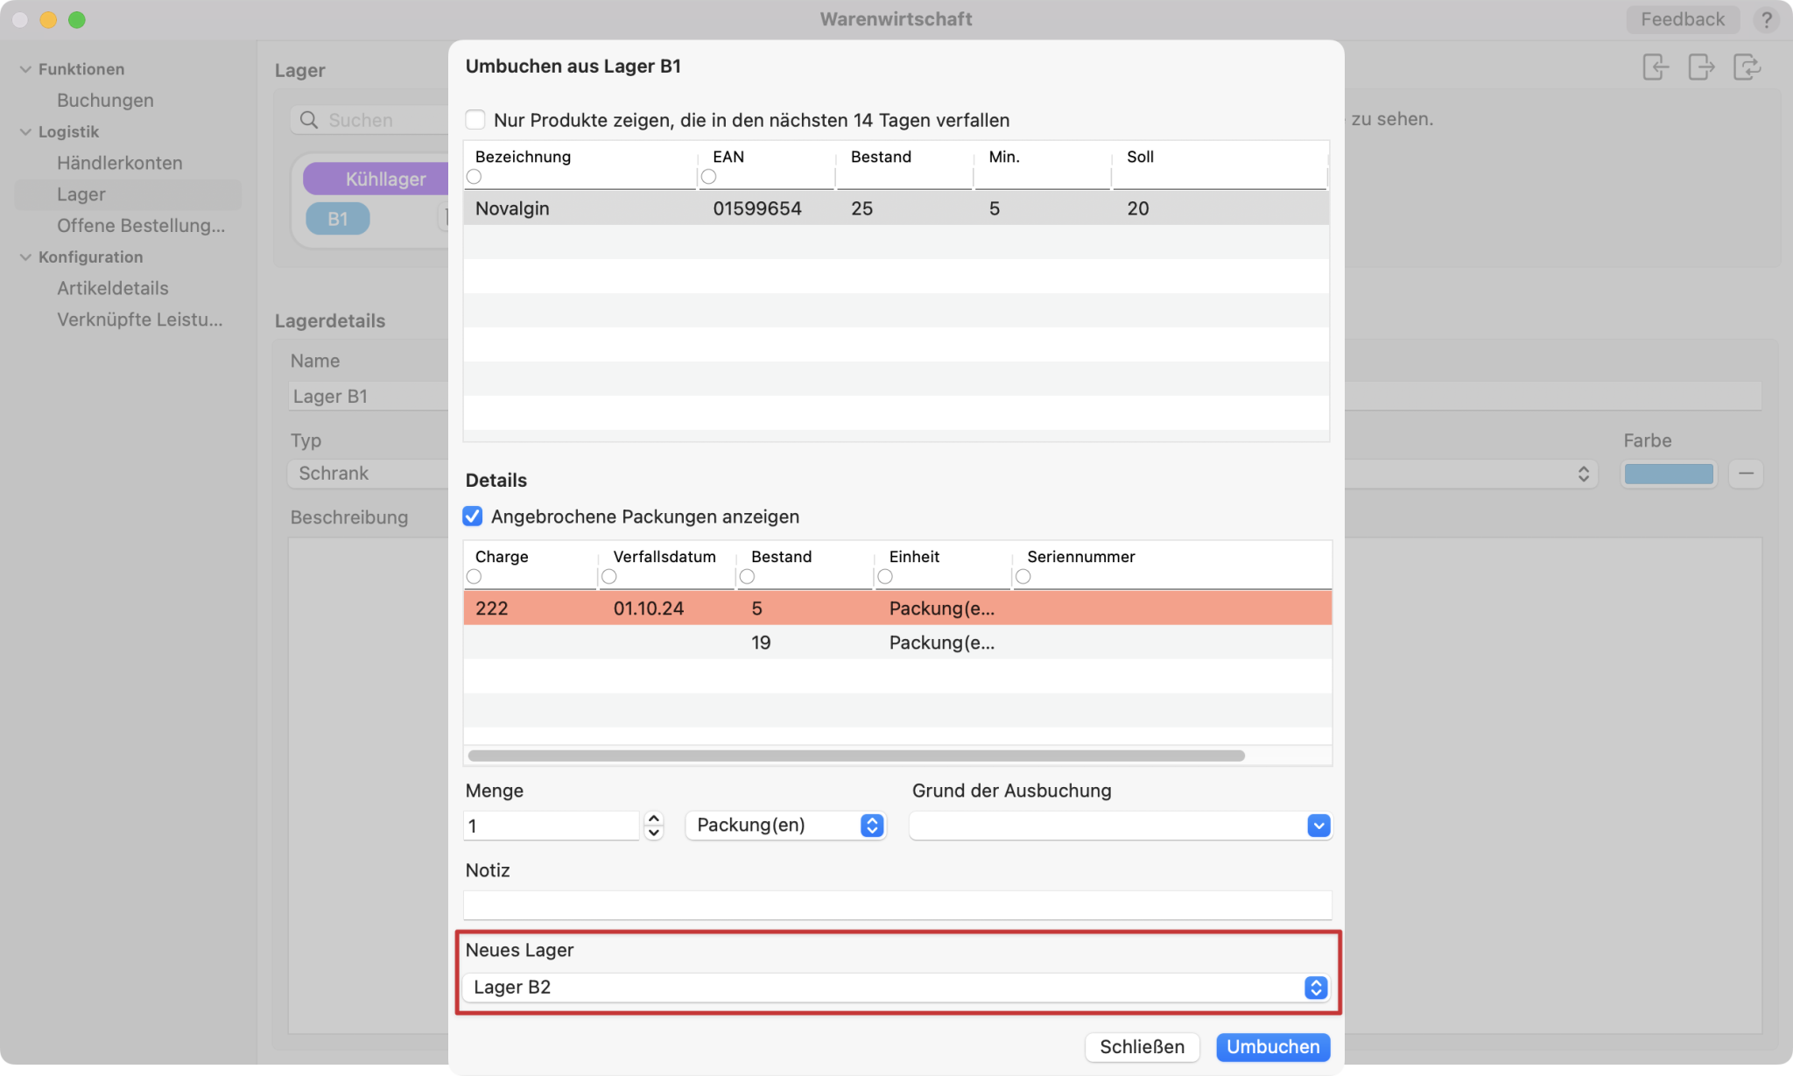Confirm with the blue Umbuchen button

(x=1273, y=1047)
